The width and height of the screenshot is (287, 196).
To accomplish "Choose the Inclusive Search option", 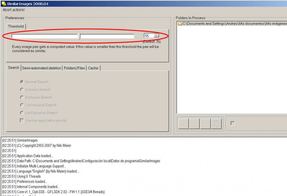I will click(22, 90).
